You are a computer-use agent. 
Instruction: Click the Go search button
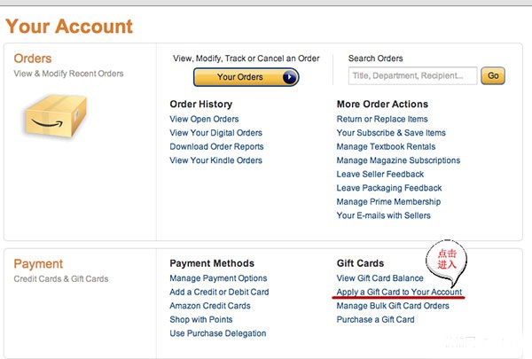click(x=493, y=75)
